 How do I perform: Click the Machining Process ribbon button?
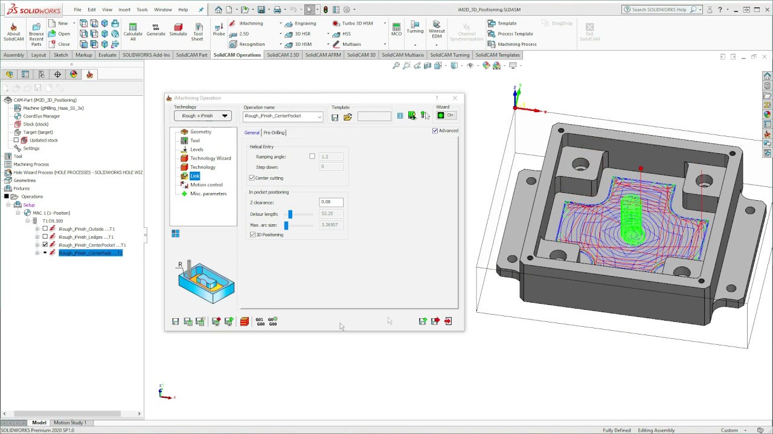[513, 44]
